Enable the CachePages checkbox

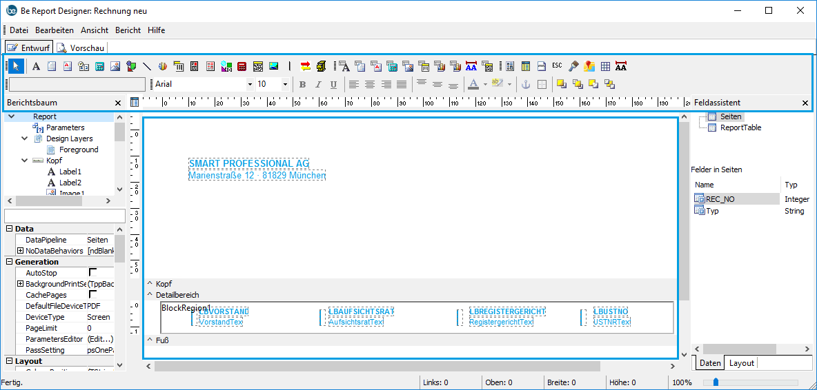93,295
